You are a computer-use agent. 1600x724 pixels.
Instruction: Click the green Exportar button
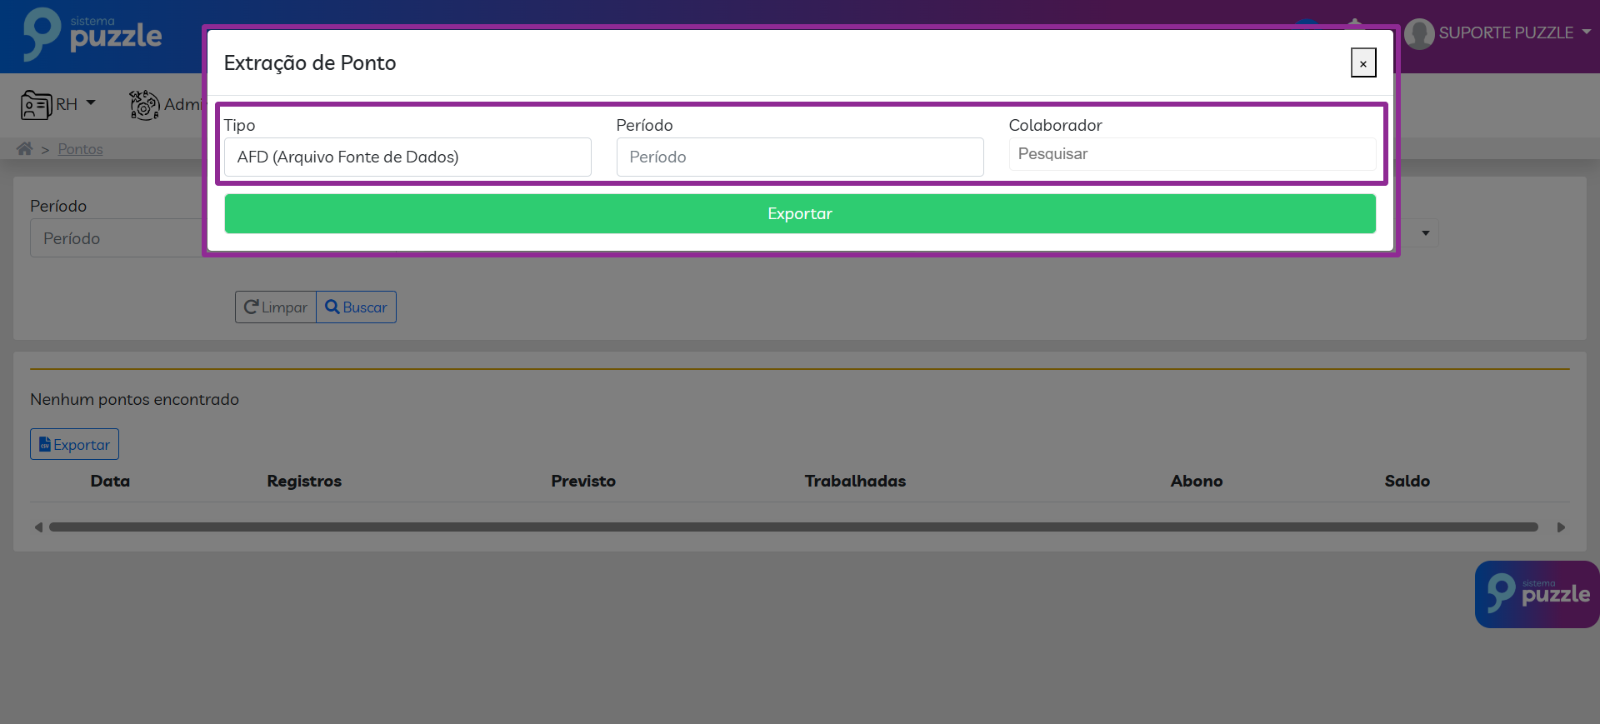[799, 214]
